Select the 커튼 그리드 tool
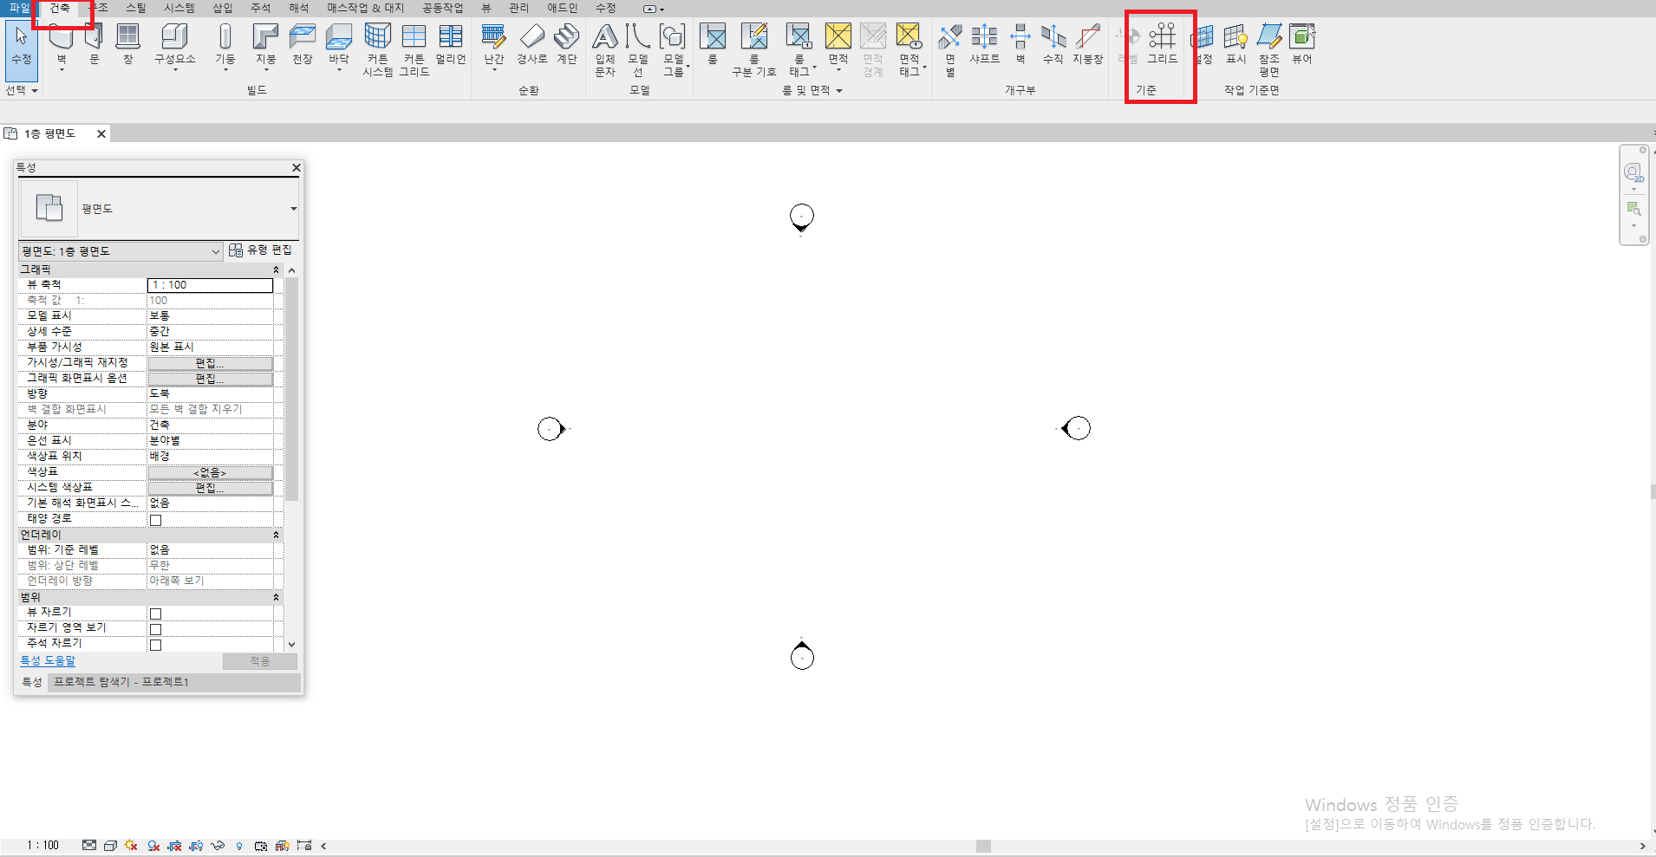This screenshot has width=1656, height=857. point(414,49)
